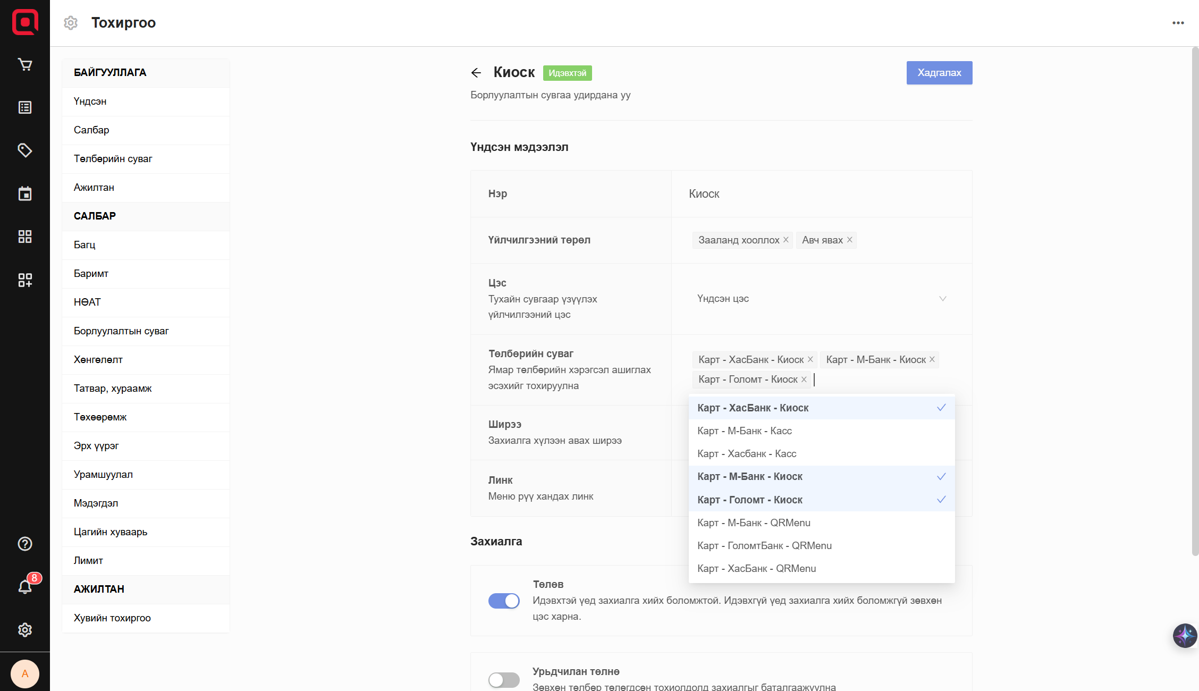Remove the Авч явах tag
Screen dimensions: 1199x691
pyautogui.click(x=850, y=240)
